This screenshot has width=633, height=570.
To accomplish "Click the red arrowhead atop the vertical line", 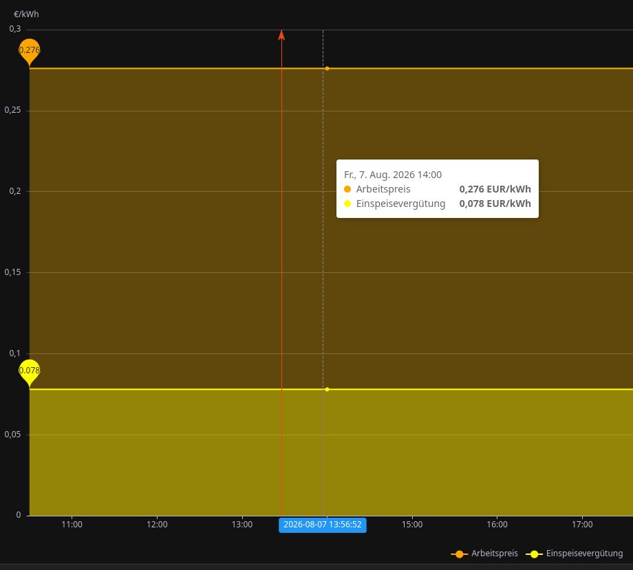I will (x=282, y=35).
